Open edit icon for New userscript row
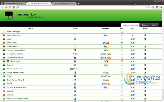 [122, 32]
